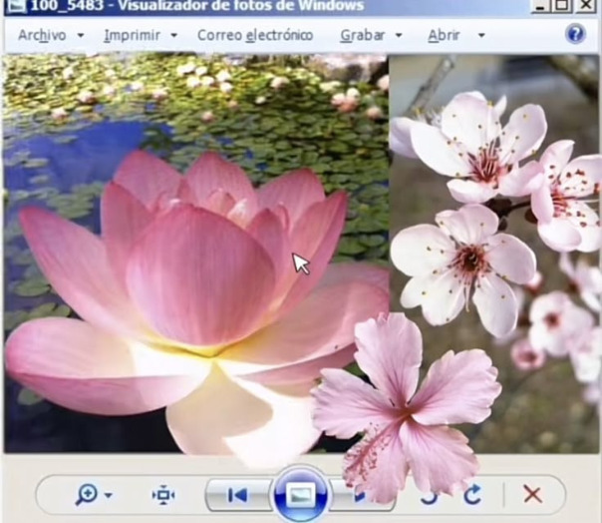The image size is (602, 523).
Task: Click the app icon in the title bar
Action: [14, 6]
